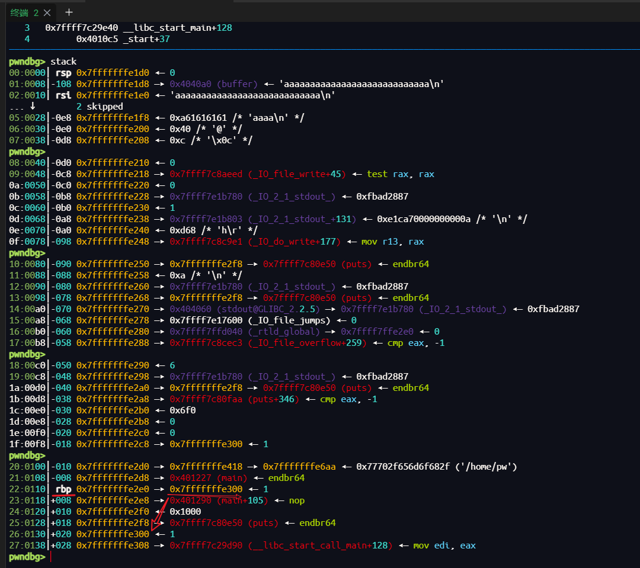Viewport: 640px width, 568px height.
Task: Click the 0x40 value in row 06
Action: point(180,129)
